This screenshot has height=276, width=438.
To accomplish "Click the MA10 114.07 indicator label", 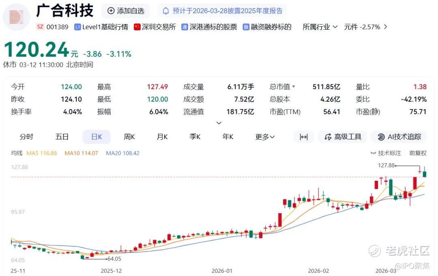I will click(81, 153).
